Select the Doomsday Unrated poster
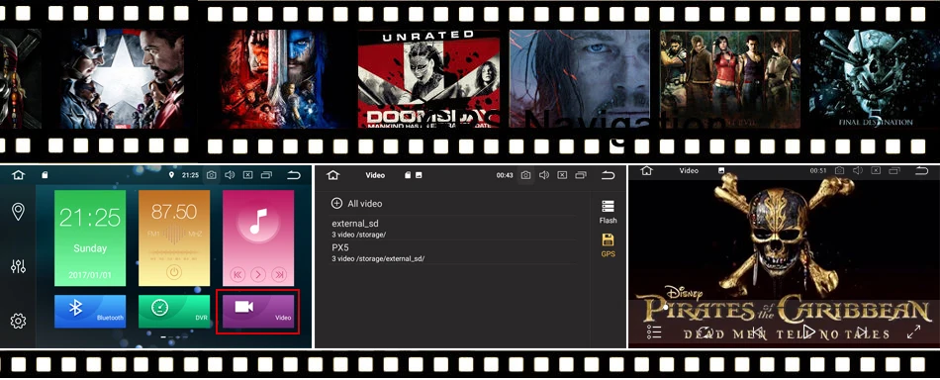The height and width of the screenshot is (380, 940). [x=428, y=78]
